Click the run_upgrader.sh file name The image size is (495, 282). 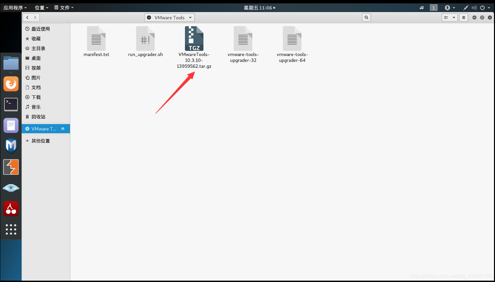click(x=145, y=54)
